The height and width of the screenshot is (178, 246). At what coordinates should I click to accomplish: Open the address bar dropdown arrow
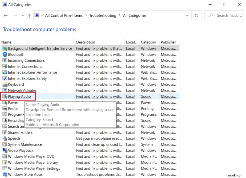click(x=187, y=15)
